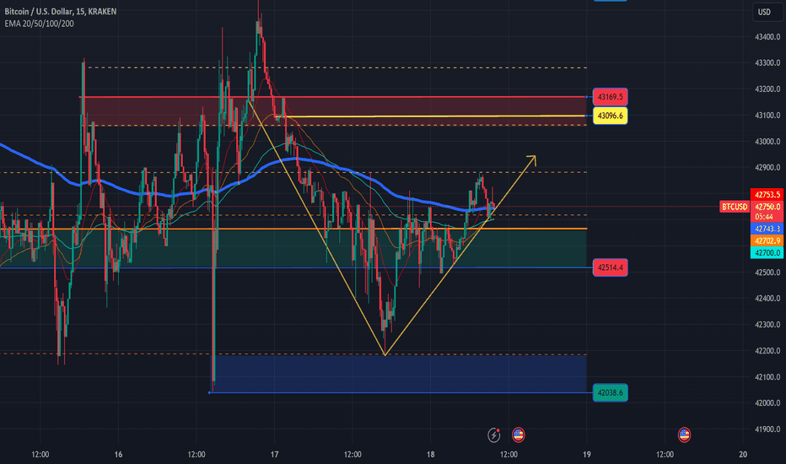Click the date label 19 on time axis
This screenshot has height=464, width=786.
pos(586,455)
